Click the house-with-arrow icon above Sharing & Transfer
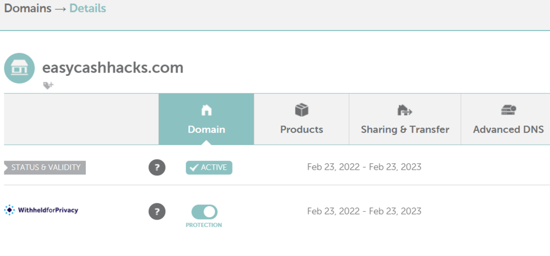The width and height of the screenshot is (550, 256). point(404,110)
